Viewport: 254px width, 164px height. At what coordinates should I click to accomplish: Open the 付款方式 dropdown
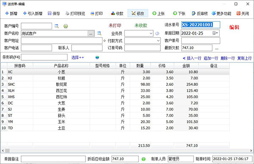click(158, 41)
